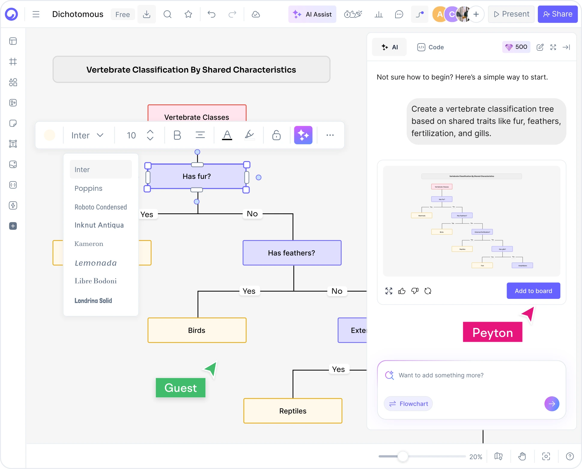Screen dimensions: 582x469
Task: Open the hamburger menu next to Dichotomous
Action: [x=36, y=14]
